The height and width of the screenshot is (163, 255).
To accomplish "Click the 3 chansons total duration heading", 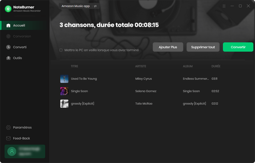I will (x=109, y=25).
